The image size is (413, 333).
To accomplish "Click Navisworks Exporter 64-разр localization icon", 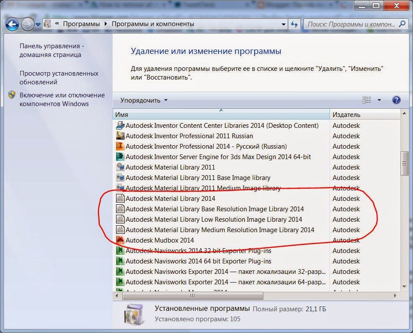I will [x=120, y=282].
